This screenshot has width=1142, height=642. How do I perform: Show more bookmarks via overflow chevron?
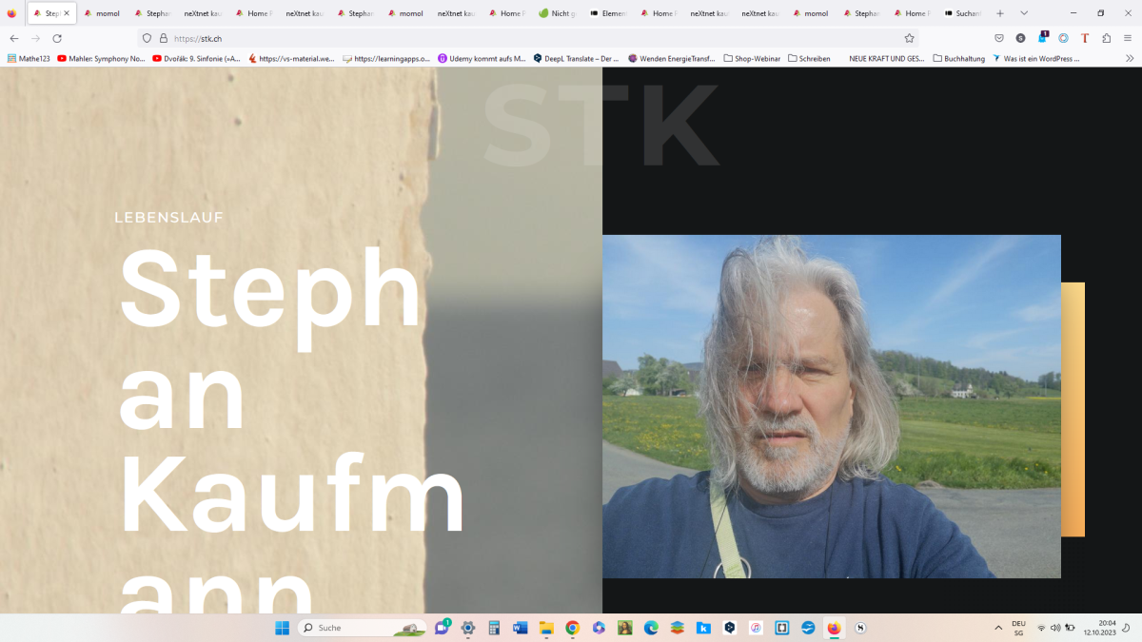(1129, 58)
